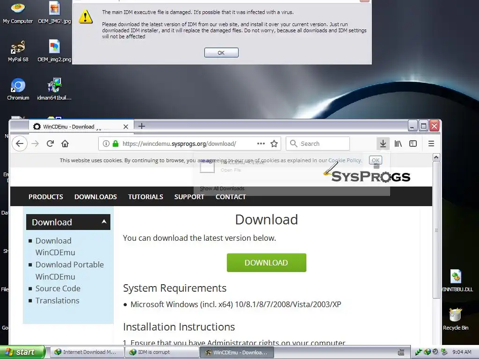The image size is (479, 359).
Task: Go to the browser home page
Action: (65, 144)
